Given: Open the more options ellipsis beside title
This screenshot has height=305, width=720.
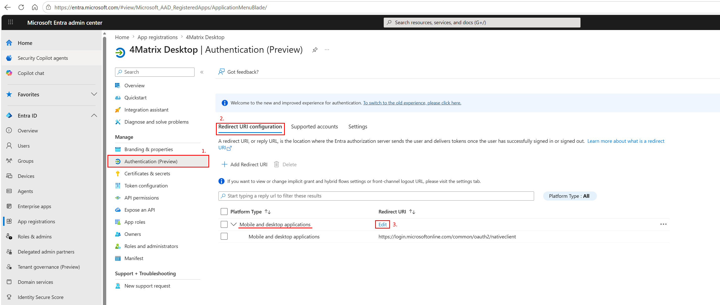Looking at the screenshot, I should [x=327, y=50].
